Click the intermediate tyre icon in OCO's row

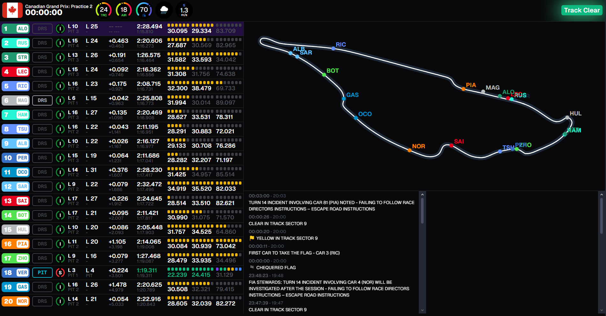pyautogui.click(x=60, y=172)
